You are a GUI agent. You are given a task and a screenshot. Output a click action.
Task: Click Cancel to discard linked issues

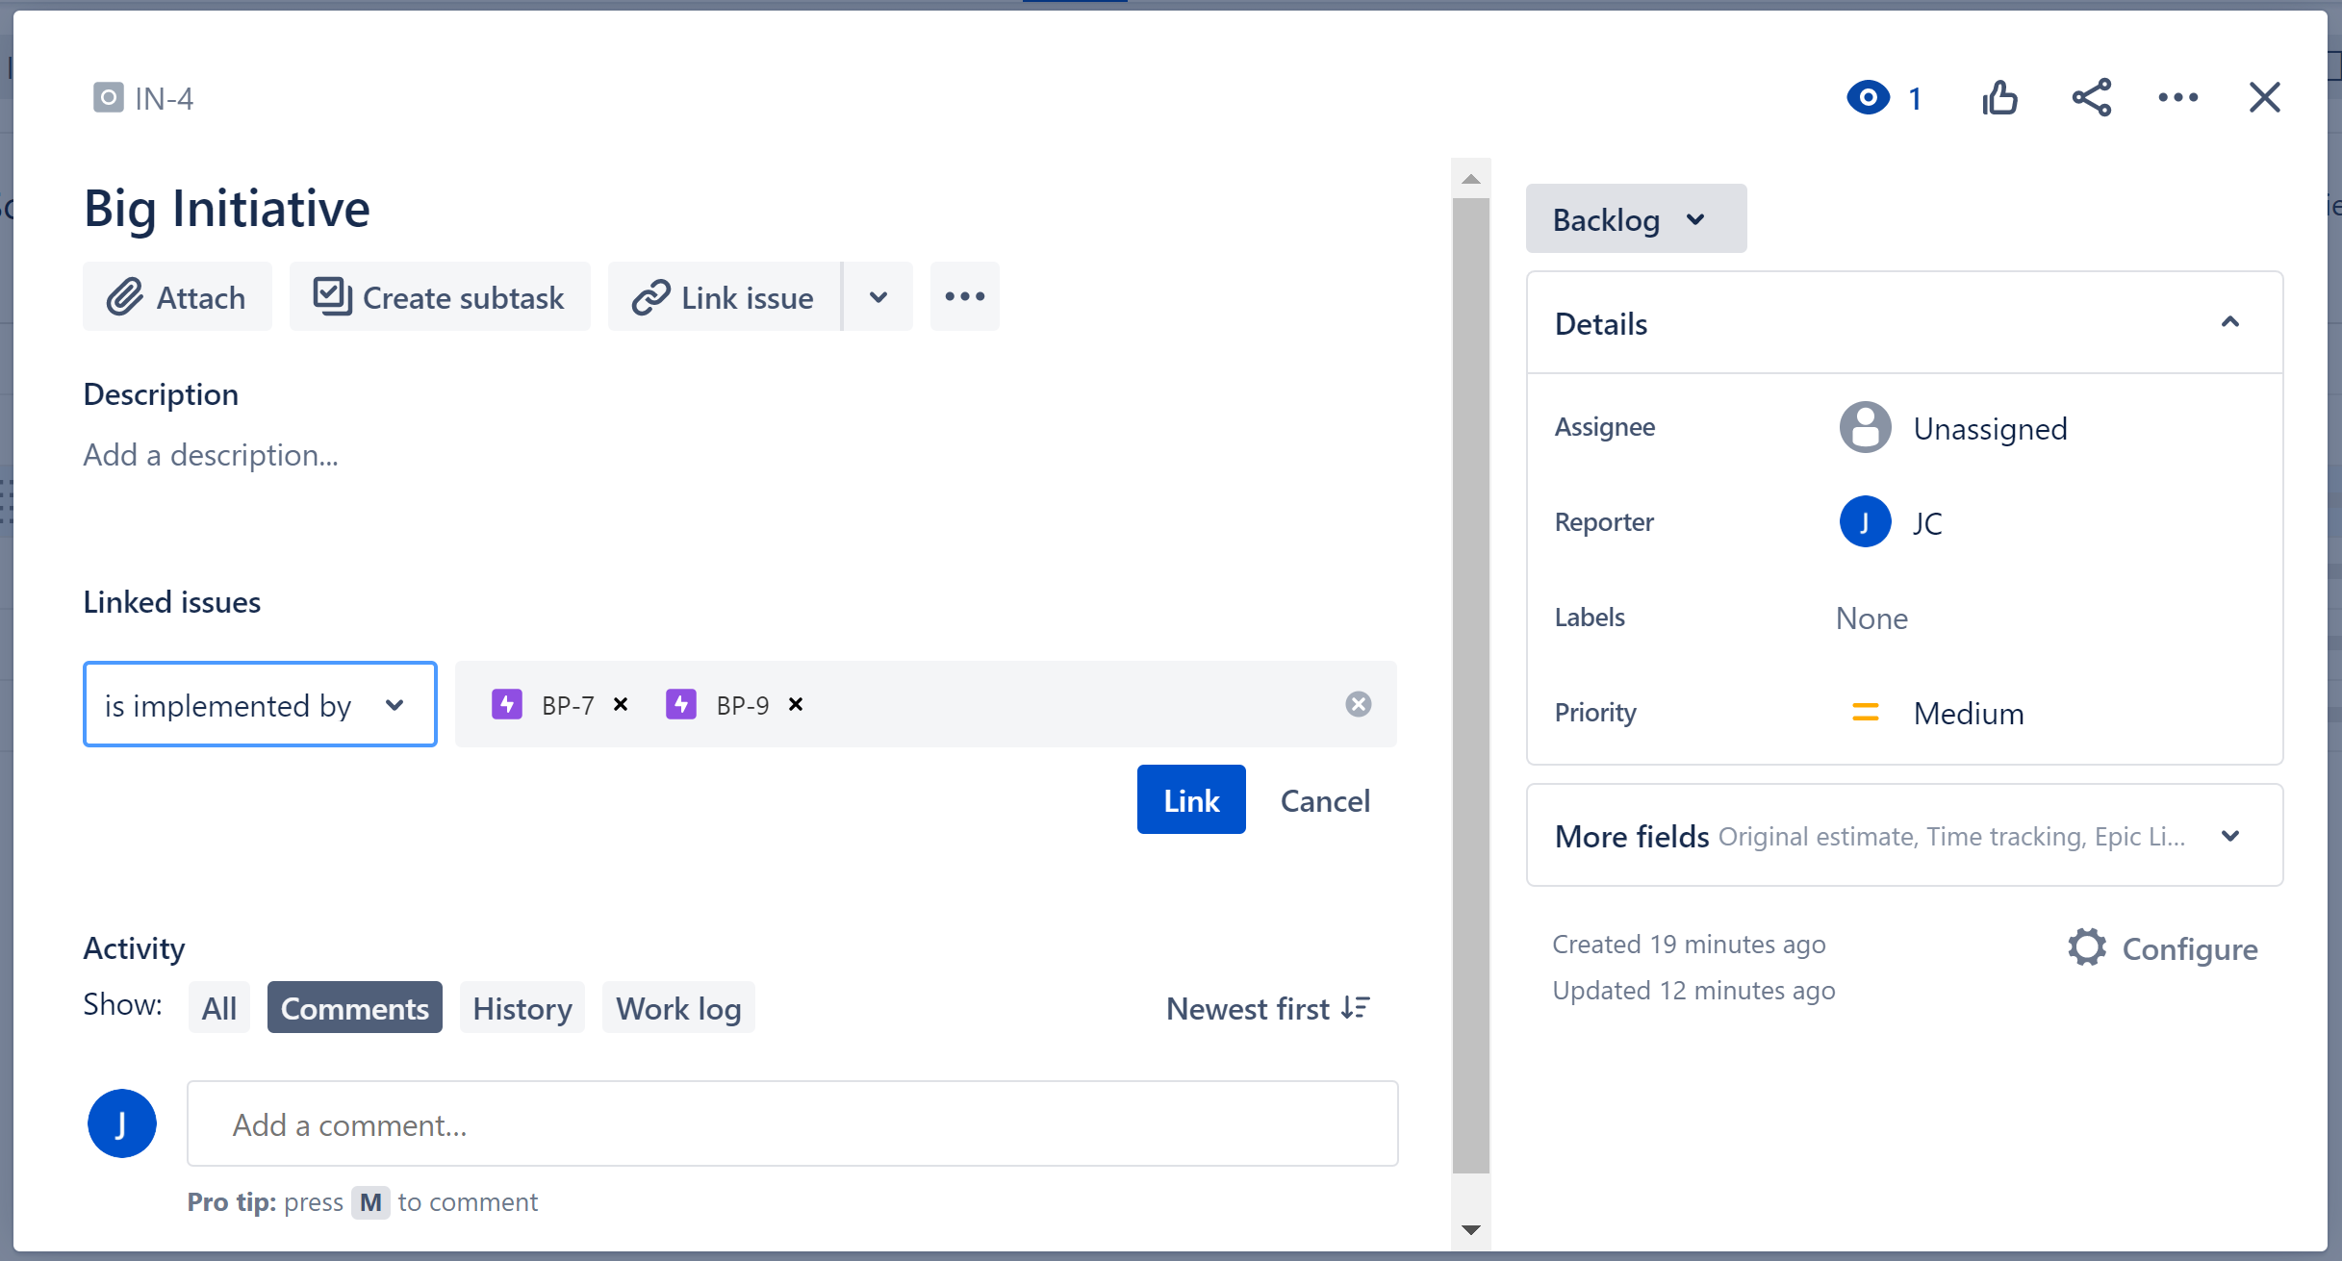pos(1325,801)
